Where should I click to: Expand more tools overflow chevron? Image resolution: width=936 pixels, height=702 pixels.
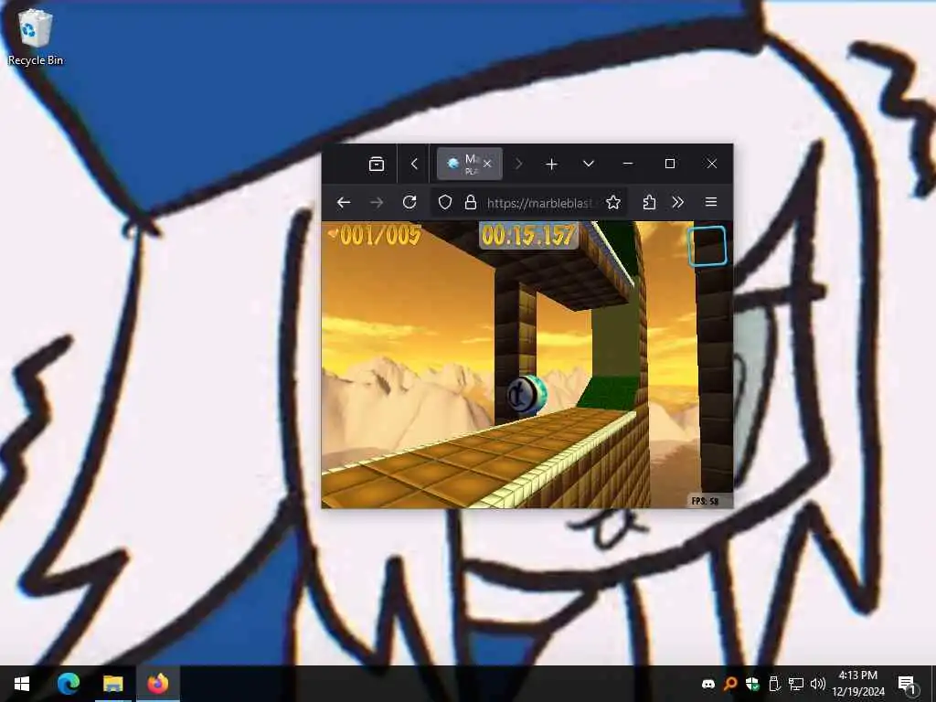click(x=677, y=202)
